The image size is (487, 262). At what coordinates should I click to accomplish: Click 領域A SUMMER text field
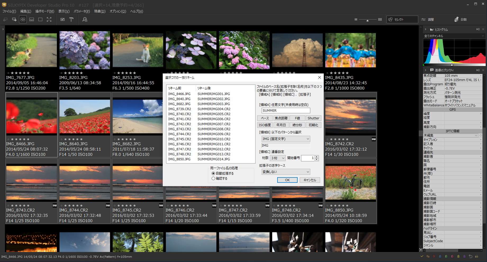point(286,111)
